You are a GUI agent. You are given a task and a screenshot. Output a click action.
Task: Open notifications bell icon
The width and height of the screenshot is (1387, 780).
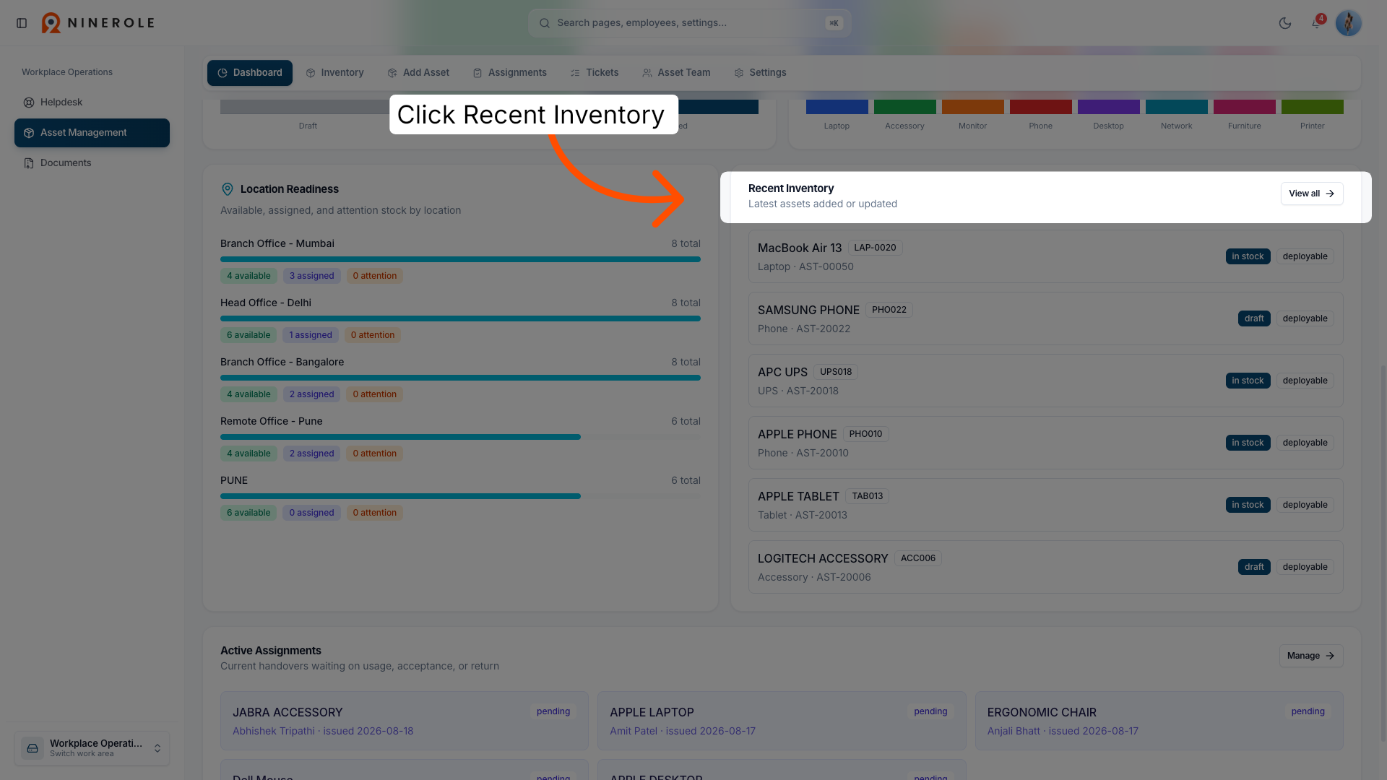pyautogui.click(x=1316, y=23)
